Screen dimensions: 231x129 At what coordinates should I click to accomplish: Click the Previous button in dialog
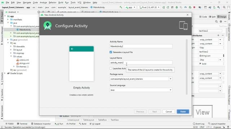pos(140,111)
